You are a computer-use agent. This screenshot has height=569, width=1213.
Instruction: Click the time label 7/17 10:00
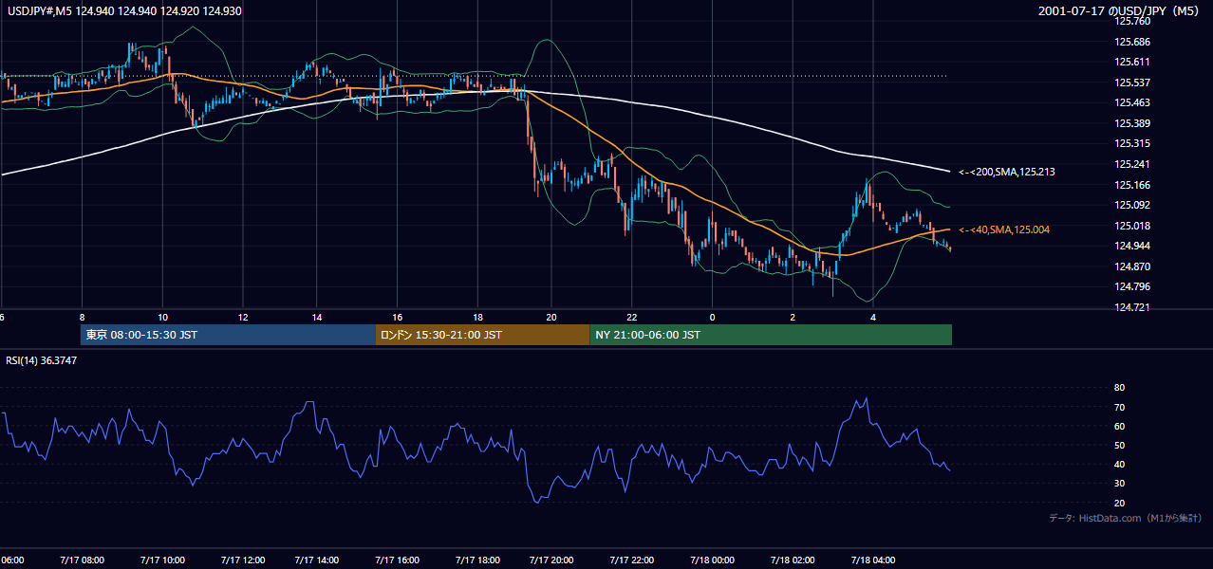pos(163,560)
